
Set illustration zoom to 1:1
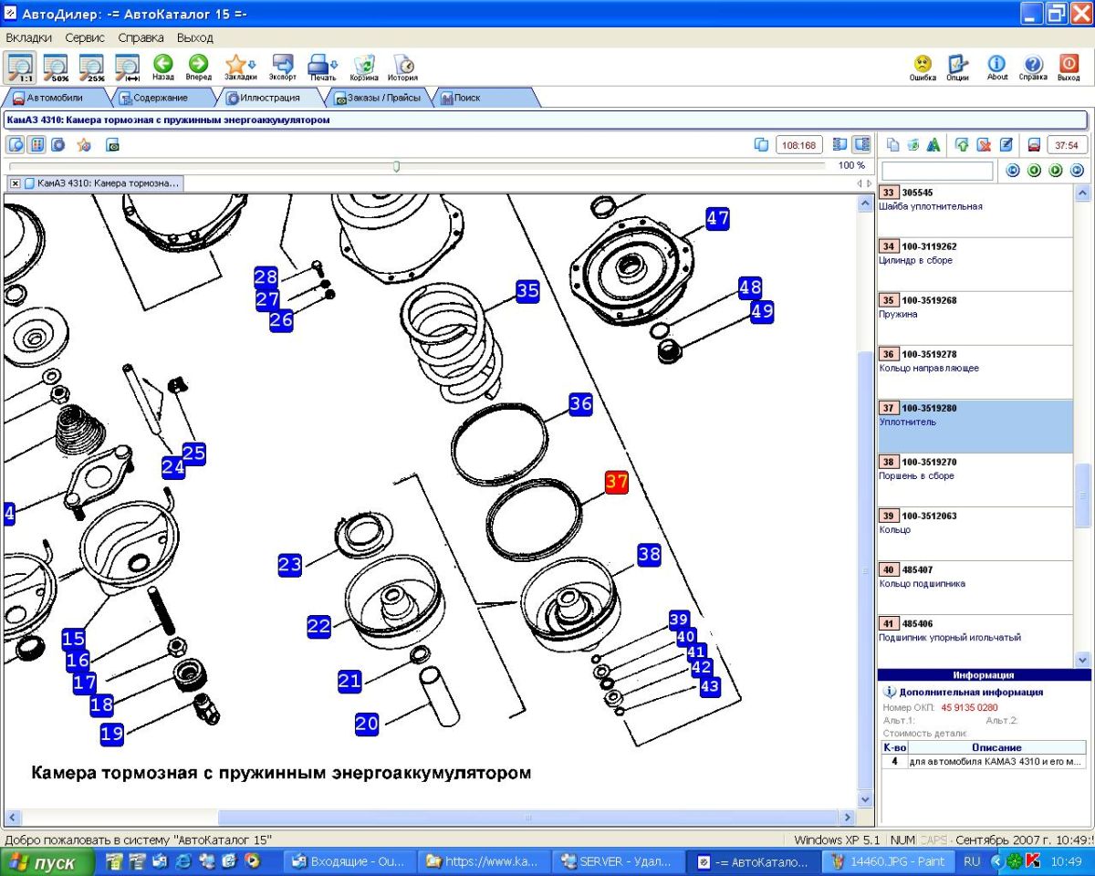coord(20,67)
